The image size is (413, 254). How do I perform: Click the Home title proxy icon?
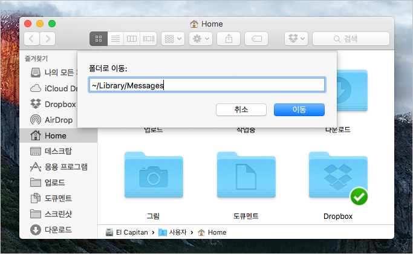194,24
